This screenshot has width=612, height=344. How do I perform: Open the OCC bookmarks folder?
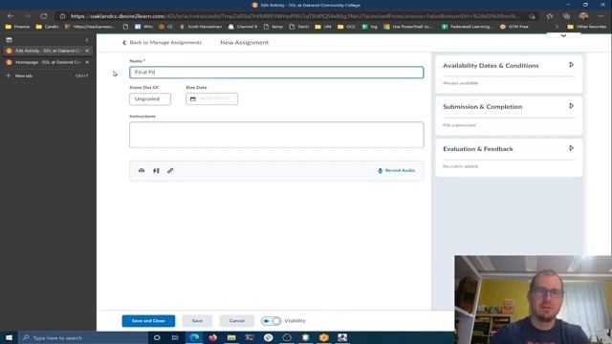tap(346, 27)
